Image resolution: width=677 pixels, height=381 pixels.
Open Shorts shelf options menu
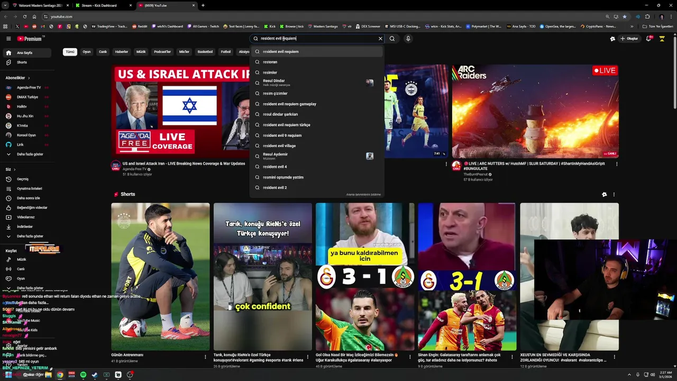click(614, 194)
